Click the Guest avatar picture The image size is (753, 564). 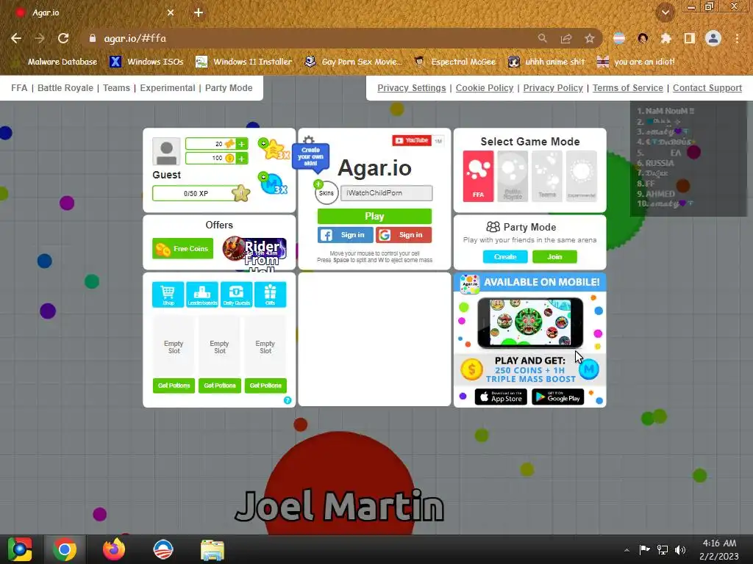(x=166, y=151)
